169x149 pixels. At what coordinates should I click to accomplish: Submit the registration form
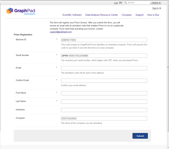click(140, 136)
